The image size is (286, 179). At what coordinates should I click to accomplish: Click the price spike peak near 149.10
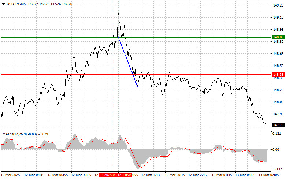tap(118, 14)
